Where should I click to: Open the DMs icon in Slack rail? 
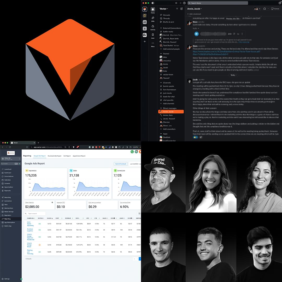click(x=153, y=18)
